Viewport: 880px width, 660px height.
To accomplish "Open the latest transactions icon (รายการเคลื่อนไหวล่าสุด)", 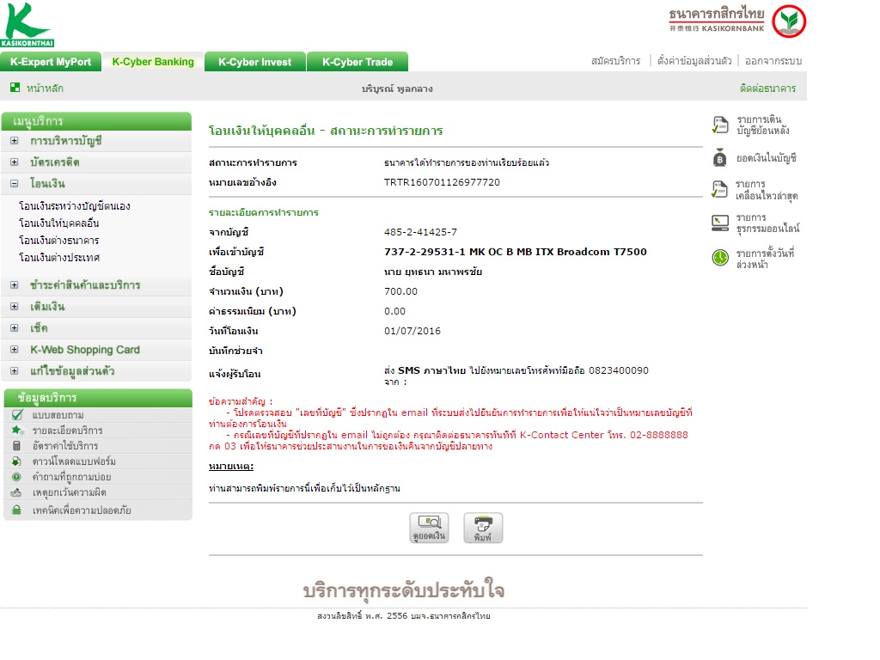I will (x=719, y=189).
